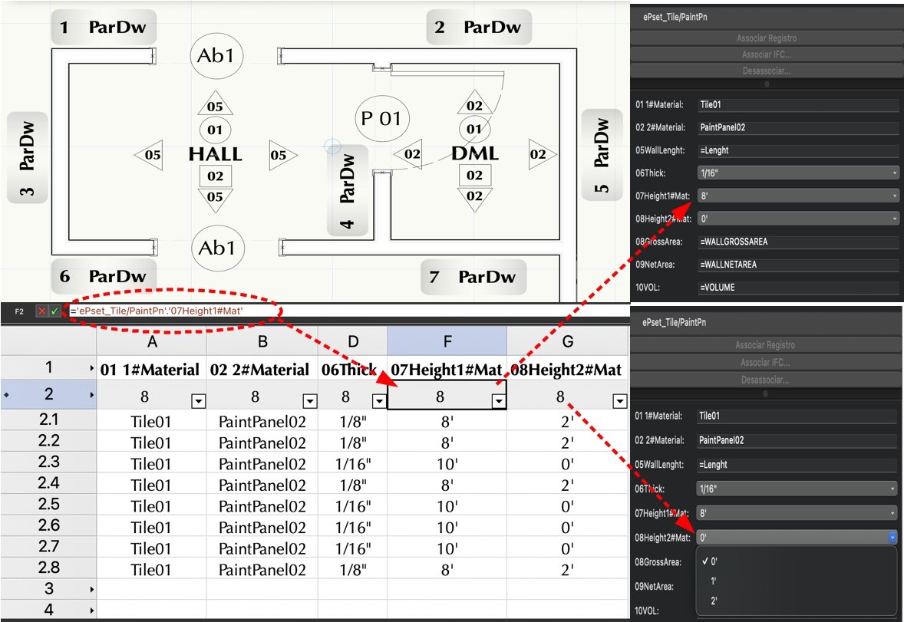Open 06Thick dropdown in upper panel
Image resolution: width=904 pixels, height=622 pixels.
point(798,173)
